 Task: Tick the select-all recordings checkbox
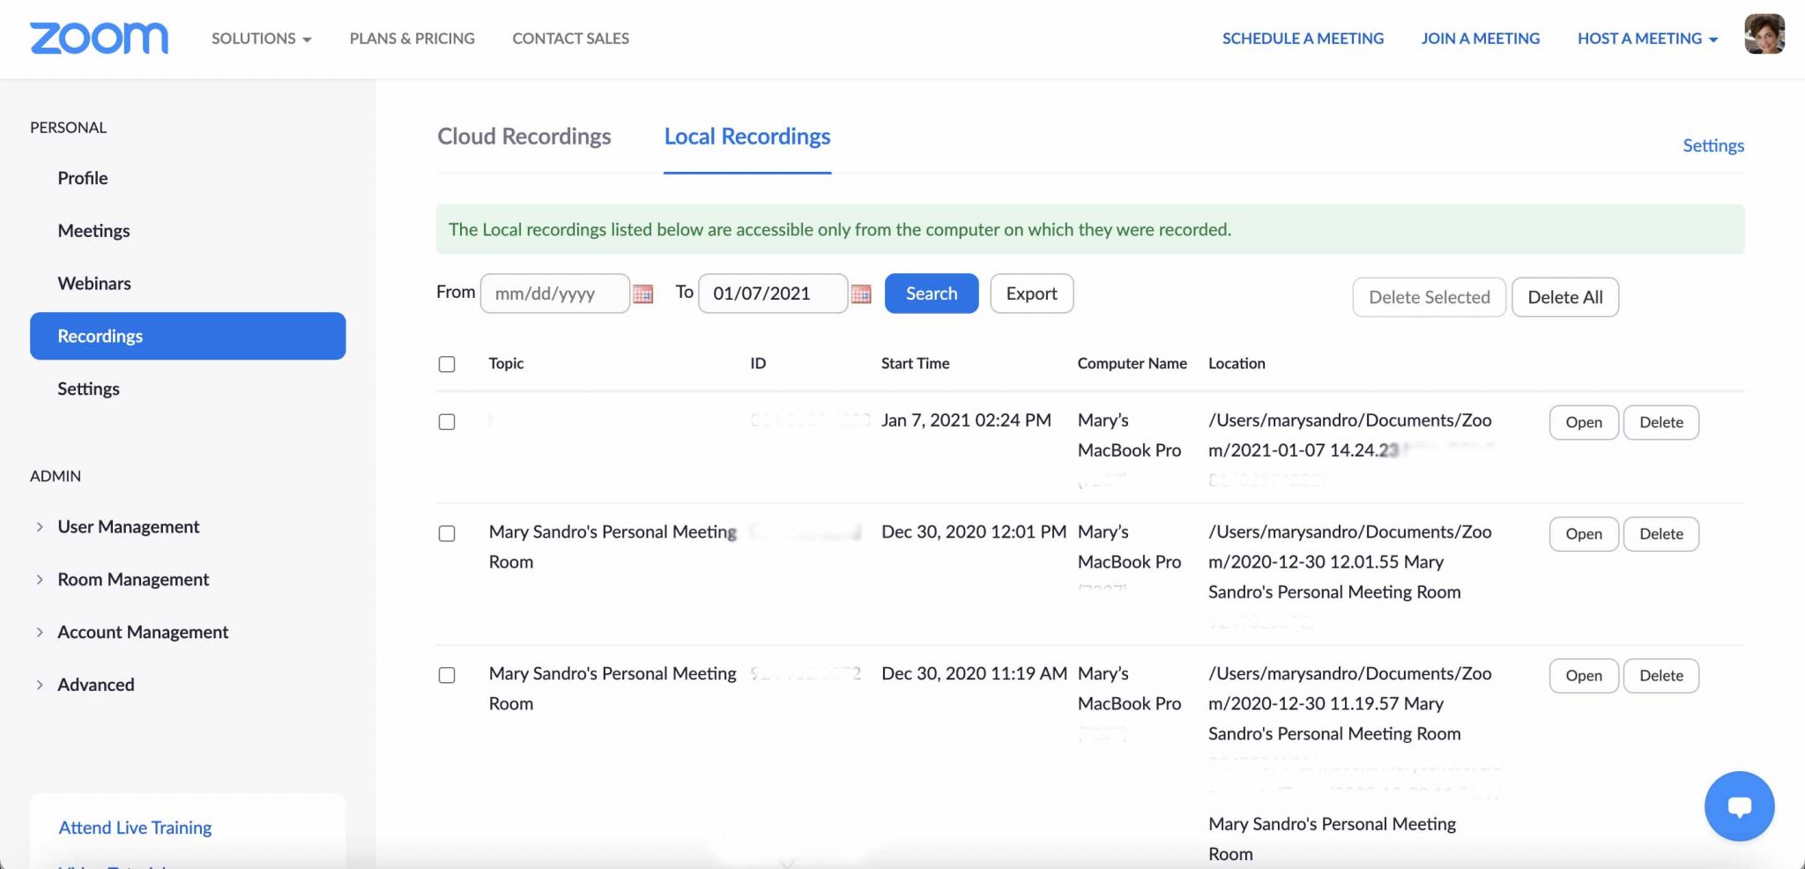(447, 364)
